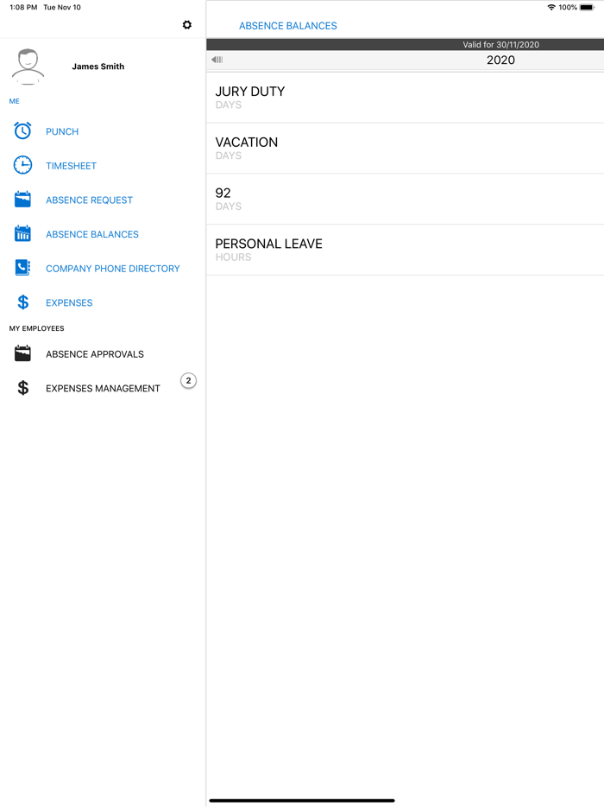Tap the 1:08 PM clock in the status bar
Image resolution: width=604 pixels, height=807 pixels.
point(23,7)
